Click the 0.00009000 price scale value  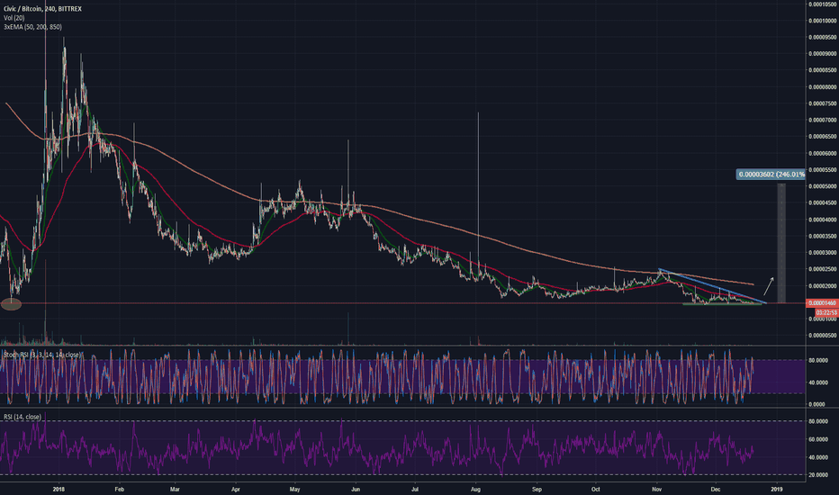(824, 54)
